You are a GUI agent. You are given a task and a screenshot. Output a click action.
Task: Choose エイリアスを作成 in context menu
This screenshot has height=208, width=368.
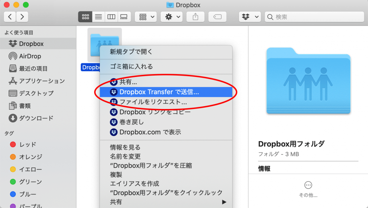click(x=166, y=184)
